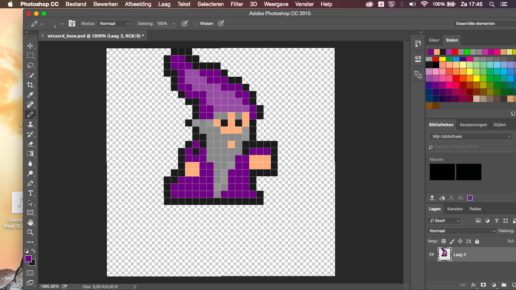Image resolution: width=516 pixels, height=290 pixels.
Task: Lock transparent pixels of the layer
Action: [443, 241]
